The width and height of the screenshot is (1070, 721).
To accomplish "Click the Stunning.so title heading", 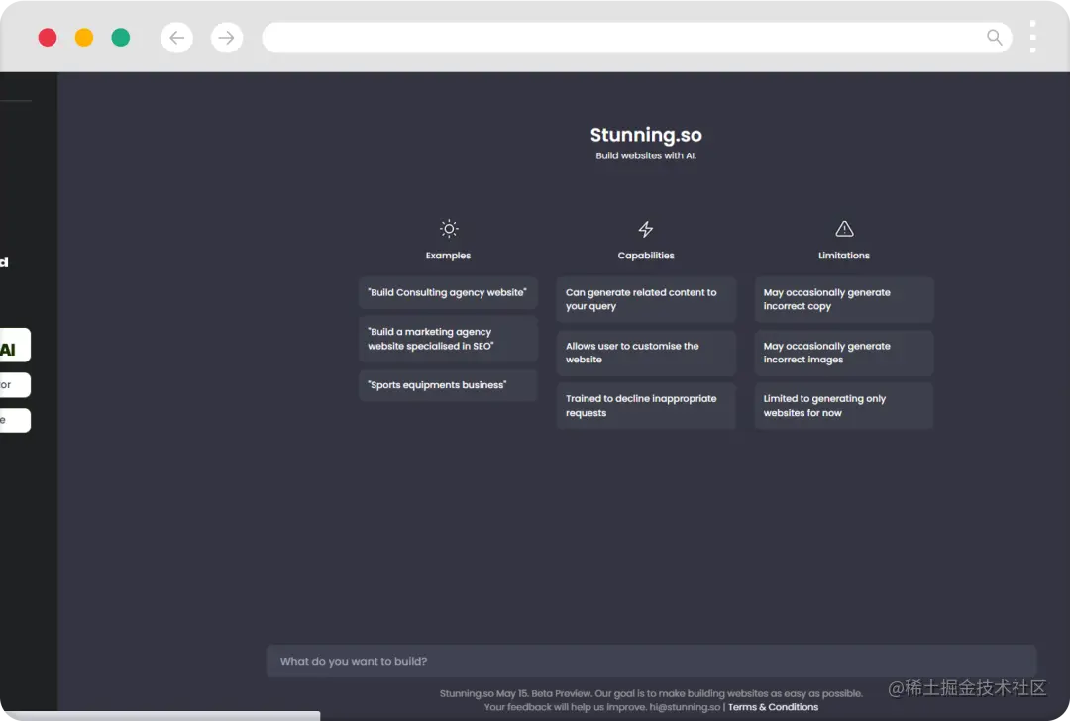I will click(x=646, y=135).
